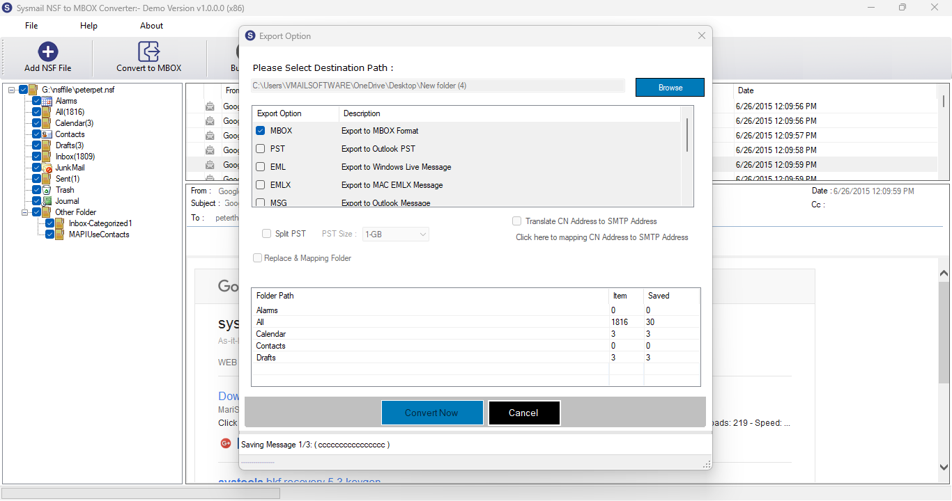Viewport: 952px width, 501px height.
Task: Click the envelope icon in first email row
Action: [210, 106]
